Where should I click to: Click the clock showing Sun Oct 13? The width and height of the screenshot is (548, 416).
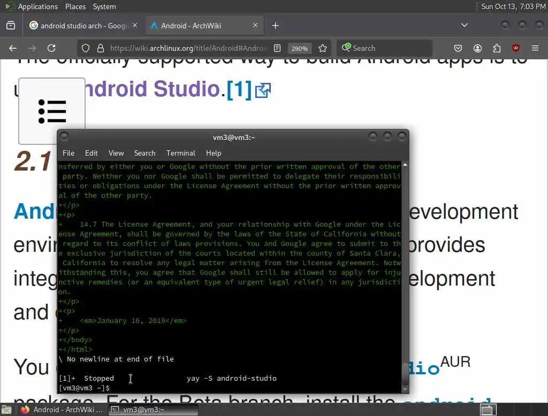tap(513, 6)
